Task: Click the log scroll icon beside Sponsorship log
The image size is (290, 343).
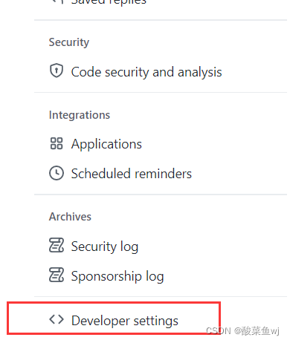Action: [57, 275]
